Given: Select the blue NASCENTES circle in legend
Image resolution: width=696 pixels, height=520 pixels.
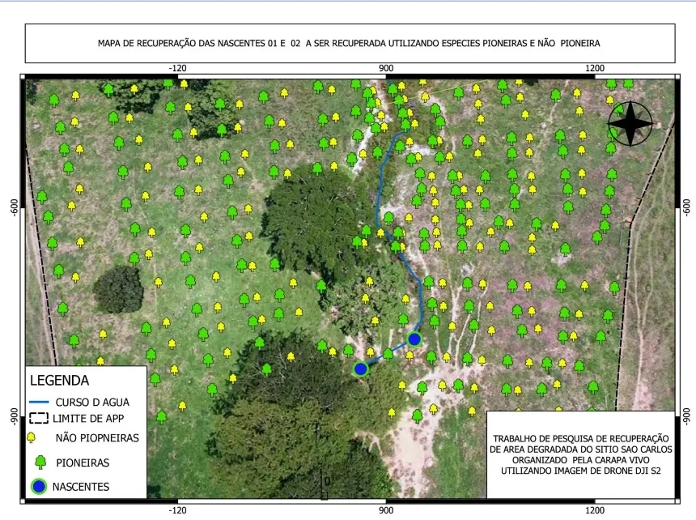Looking at the screenshot, I should [x=40, y=487].
